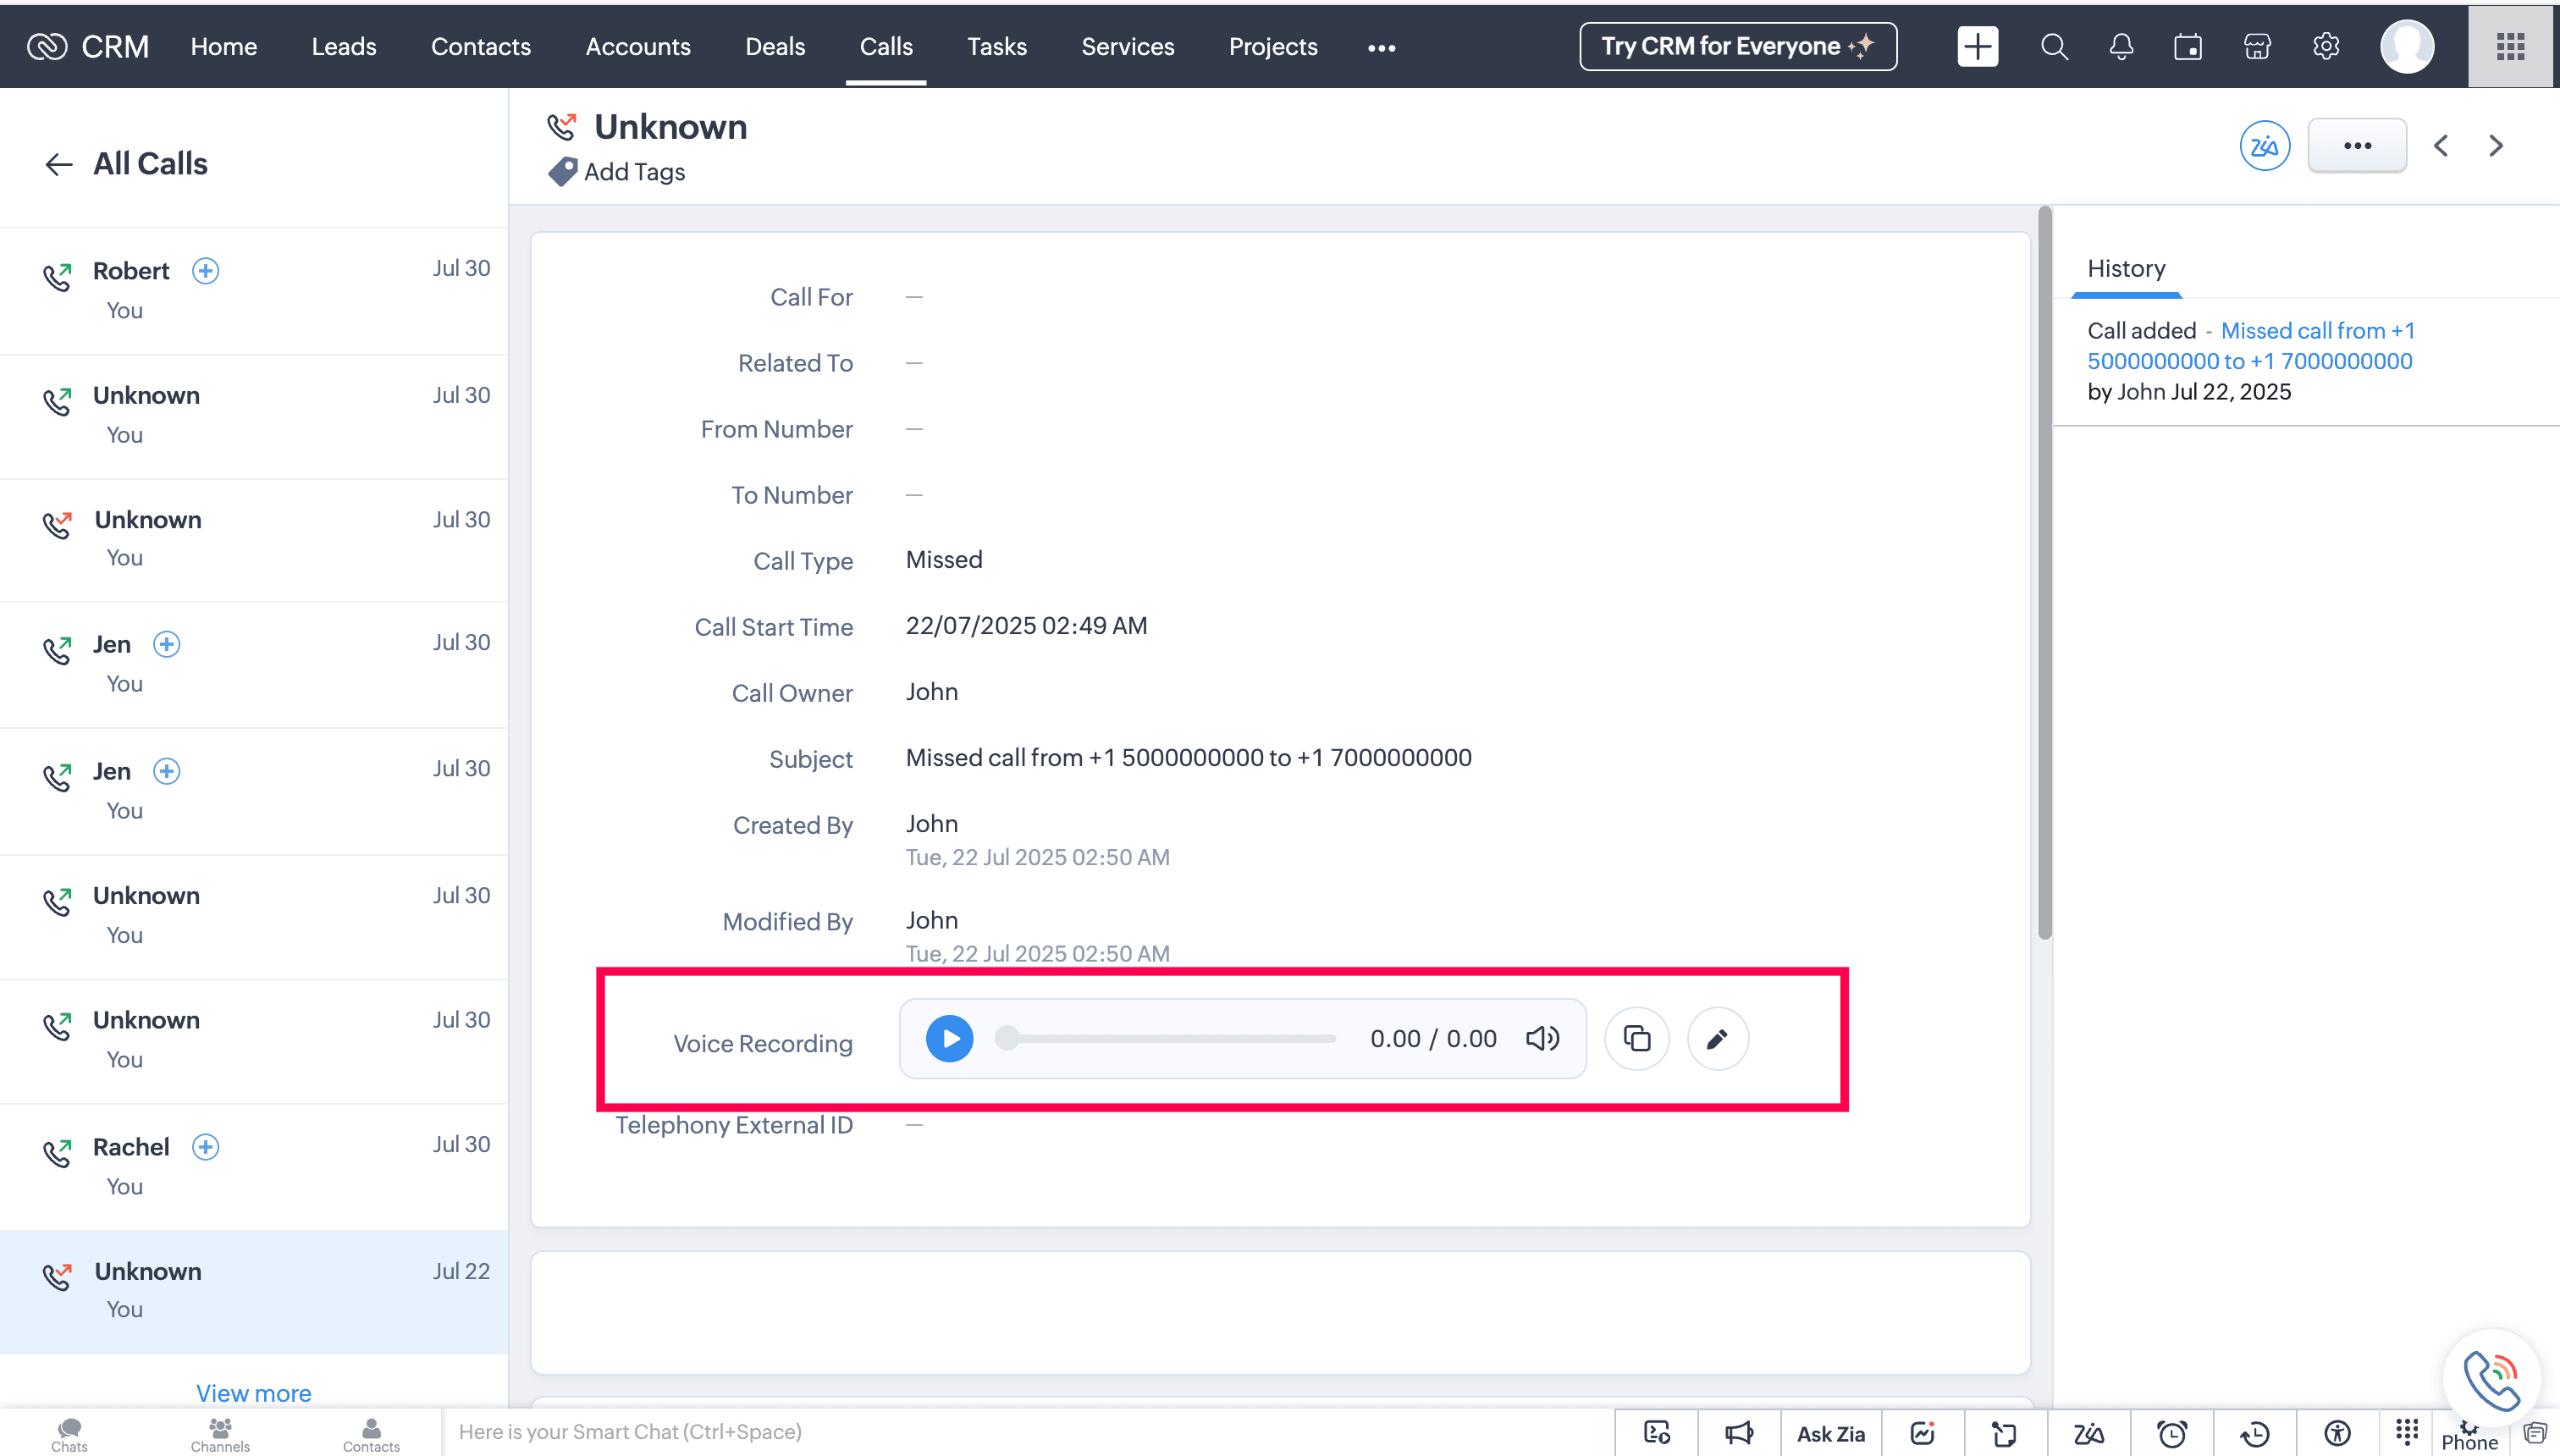Viewport: 2560px width, 1456px height.
Task: Click Try CRM for Everyone button
Action: point(1737,47)
